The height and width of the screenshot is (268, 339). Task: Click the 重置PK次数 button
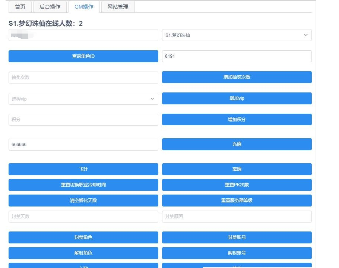(237, 185)
